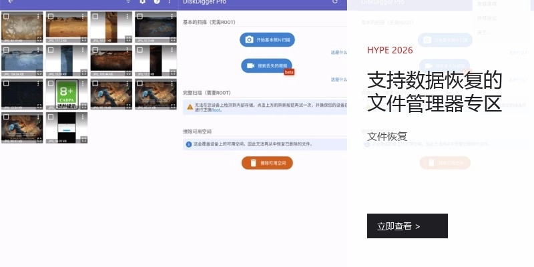Open the 104.04 KB blue water thumbnail
Screen dimensions: 534x267
(22, 61)
